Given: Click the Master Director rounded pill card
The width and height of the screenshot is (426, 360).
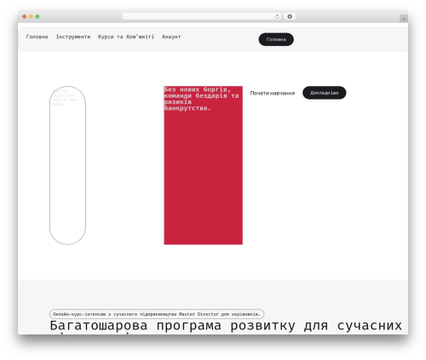Looking at the screenshot, I should click(67, 165).
